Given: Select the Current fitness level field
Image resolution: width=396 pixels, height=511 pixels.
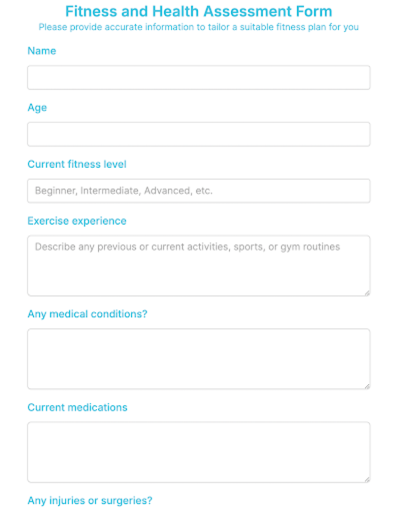Looking at the screenshot, I should coord(199,191).
